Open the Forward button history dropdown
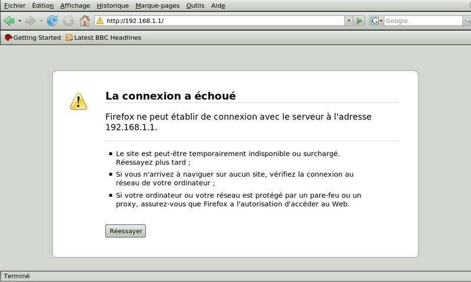The width and height of the screenshot is (471, 282). 41,21
